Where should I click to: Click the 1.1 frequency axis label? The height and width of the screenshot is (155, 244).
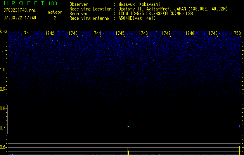pyautogui.click(x=3, y=50)
